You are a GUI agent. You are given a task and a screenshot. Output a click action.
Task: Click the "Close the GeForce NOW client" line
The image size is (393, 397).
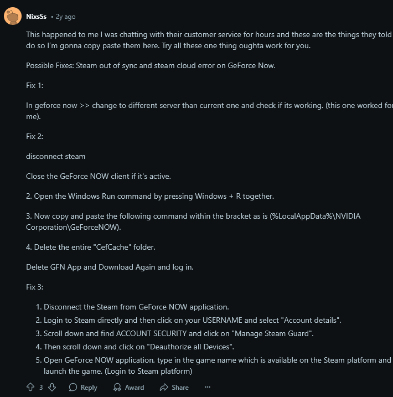tap(99, 176)
